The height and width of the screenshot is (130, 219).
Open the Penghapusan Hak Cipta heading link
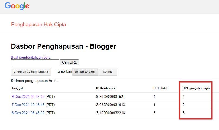(38, 25)
